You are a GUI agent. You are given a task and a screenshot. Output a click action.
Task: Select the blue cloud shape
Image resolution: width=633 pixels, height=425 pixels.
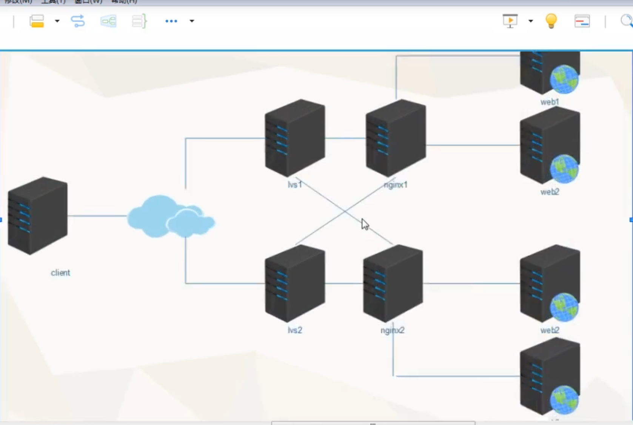[170, 218]
